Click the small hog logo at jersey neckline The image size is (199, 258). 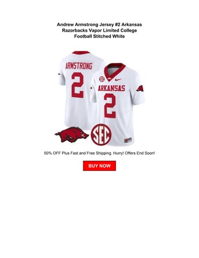(x=109, y=78)
